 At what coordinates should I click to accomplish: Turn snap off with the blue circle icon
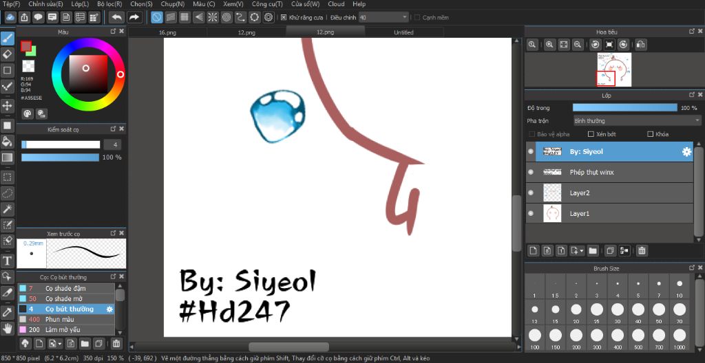[156, 17]
